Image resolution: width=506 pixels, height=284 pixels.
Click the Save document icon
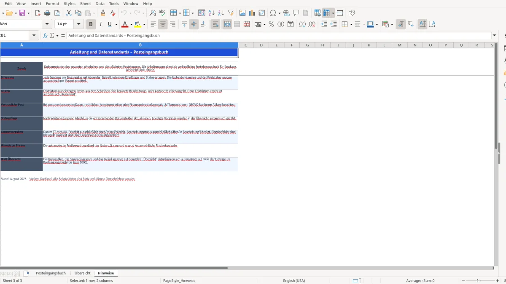click(x=22, y=13)
